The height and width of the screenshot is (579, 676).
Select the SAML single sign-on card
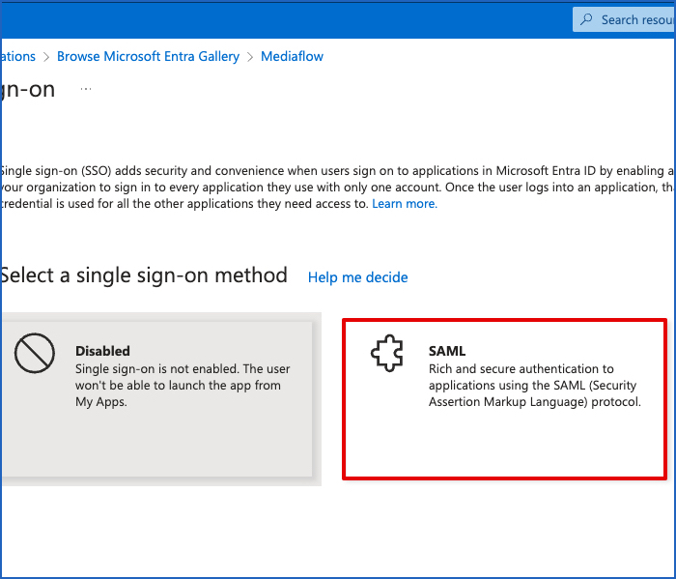pos(504,399)
